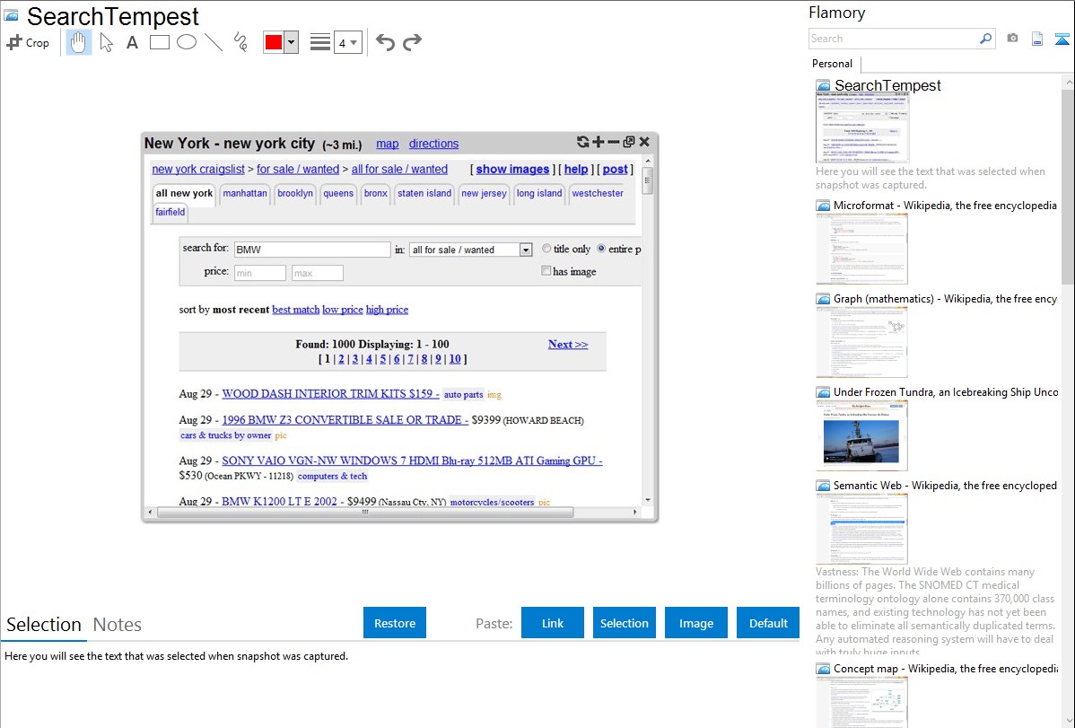Click the horizontal scrollbar of the craigslist panel
The width and height of the screenshot is (1075, 728).
click(364, 512)
